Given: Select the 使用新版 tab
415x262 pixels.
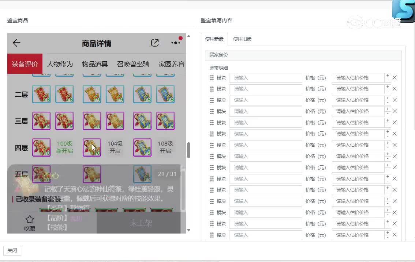Looking at the screenshot, I should point(214,39).
